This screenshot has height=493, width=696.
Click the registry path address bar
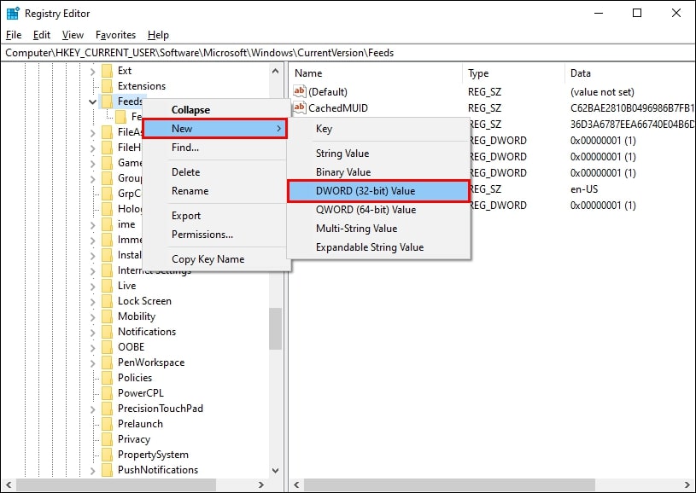tap(348, 53)
